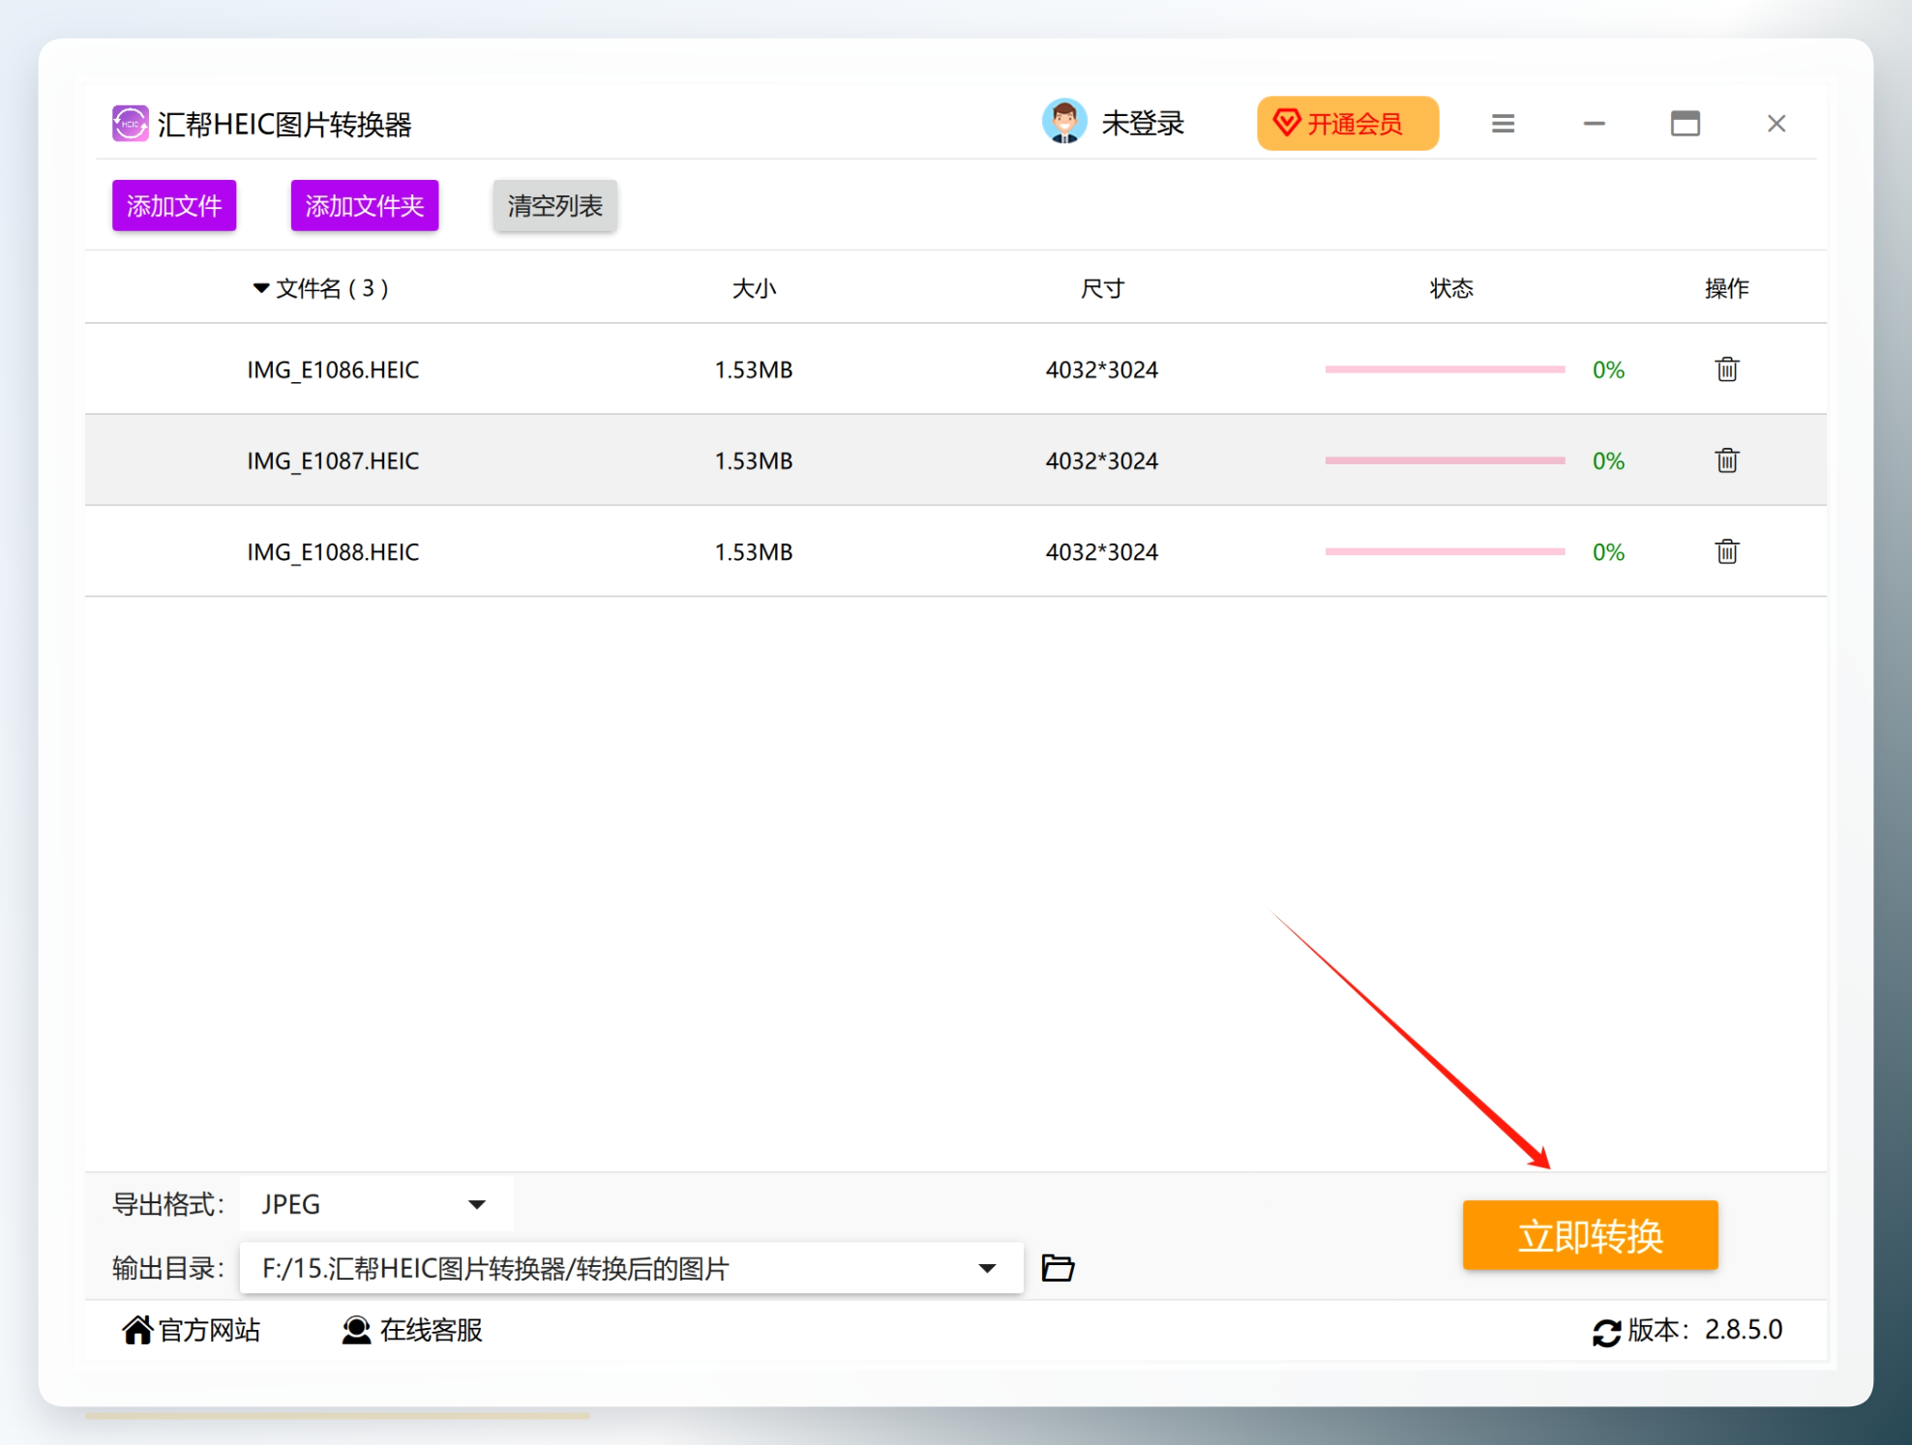Click the app logo icon
1912x1445 pixels.
coord(131,124)
